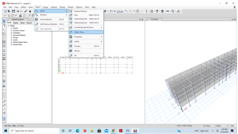Viewport: 238px width, 134px height.
Task: Click the undeformed shape frame icon
Action: click(111, 11)
